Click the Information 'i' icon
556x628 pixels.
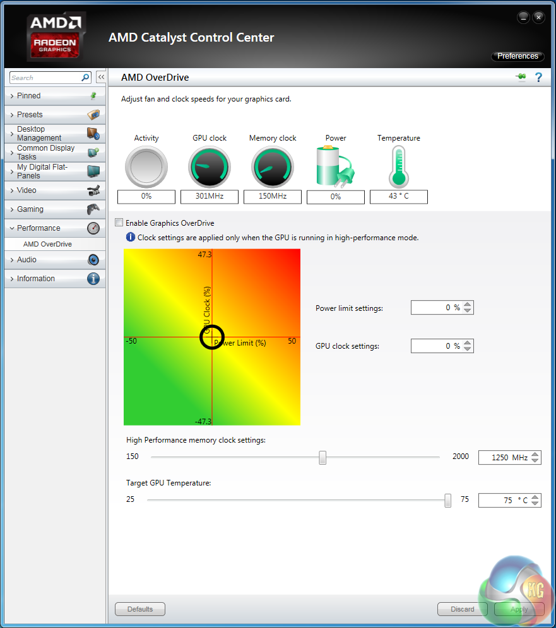tap(93, 279)
